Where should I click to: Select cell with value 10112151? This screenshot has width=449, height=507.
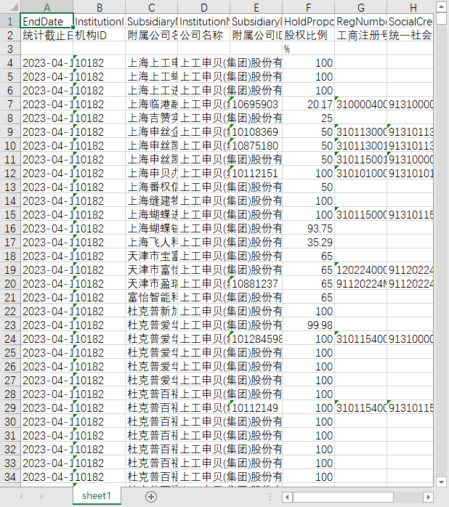[256, 173]
